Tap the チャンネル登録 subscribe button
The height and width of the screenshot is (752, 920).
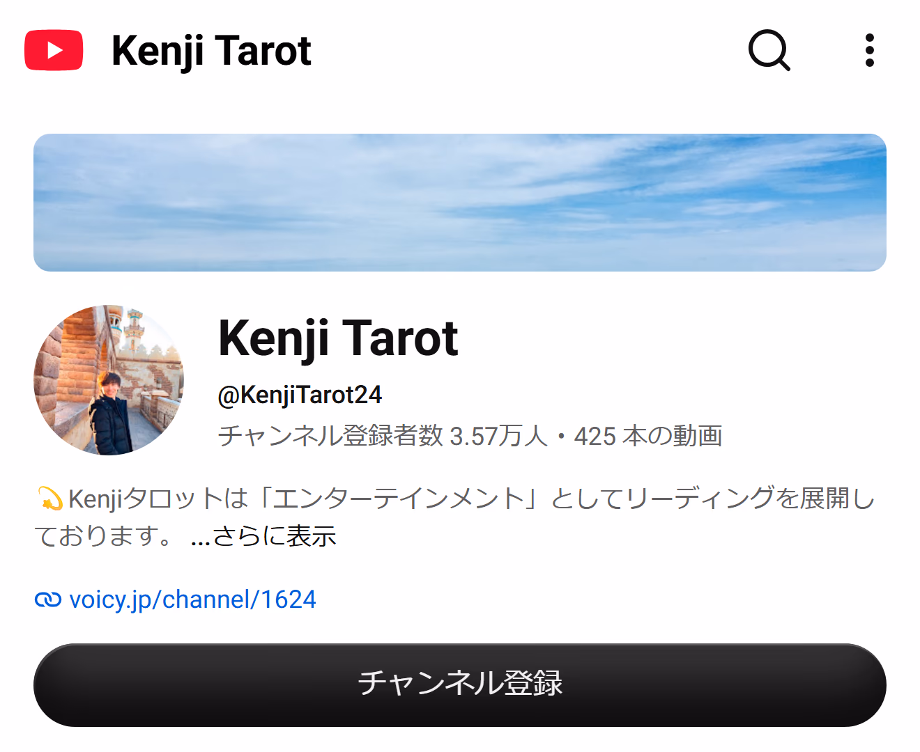pos(460,685)
